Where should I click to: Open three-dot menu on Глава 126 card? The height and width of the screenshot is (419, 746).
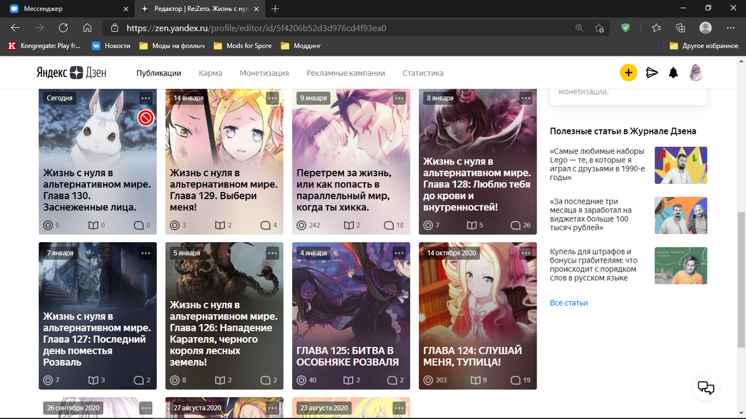(272, 253)
